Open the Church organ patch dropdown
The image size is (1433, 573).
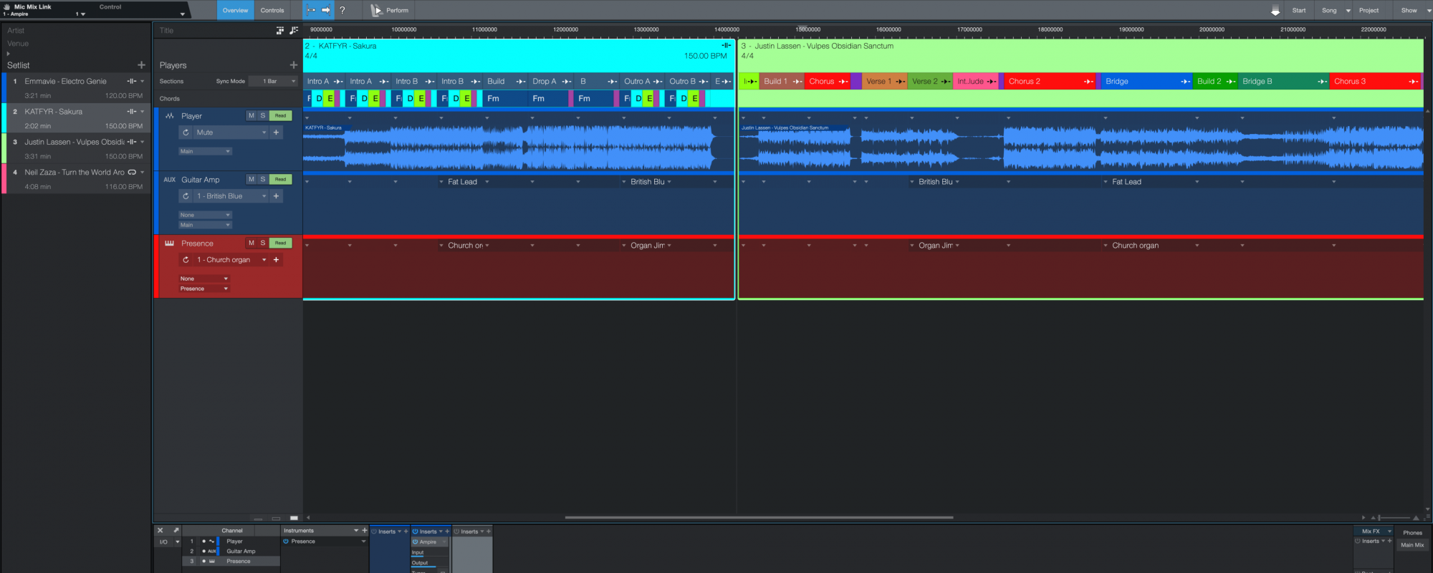(x=264, y=260)
